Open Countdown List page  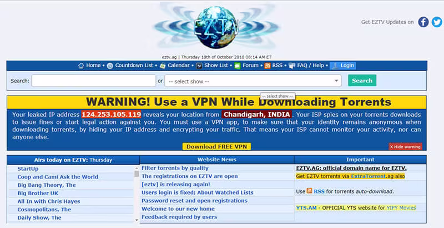pyautogui.click(x=134, y=66)
